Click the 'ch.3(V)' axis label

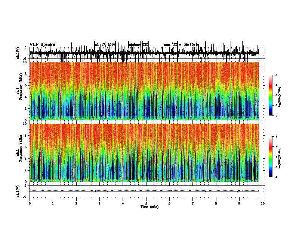pos(18,191)
